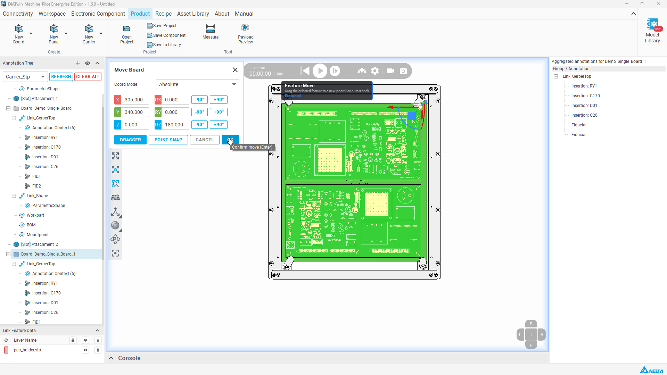
Task: Rewind simulation to the start
Action: [x=305, y=71]
